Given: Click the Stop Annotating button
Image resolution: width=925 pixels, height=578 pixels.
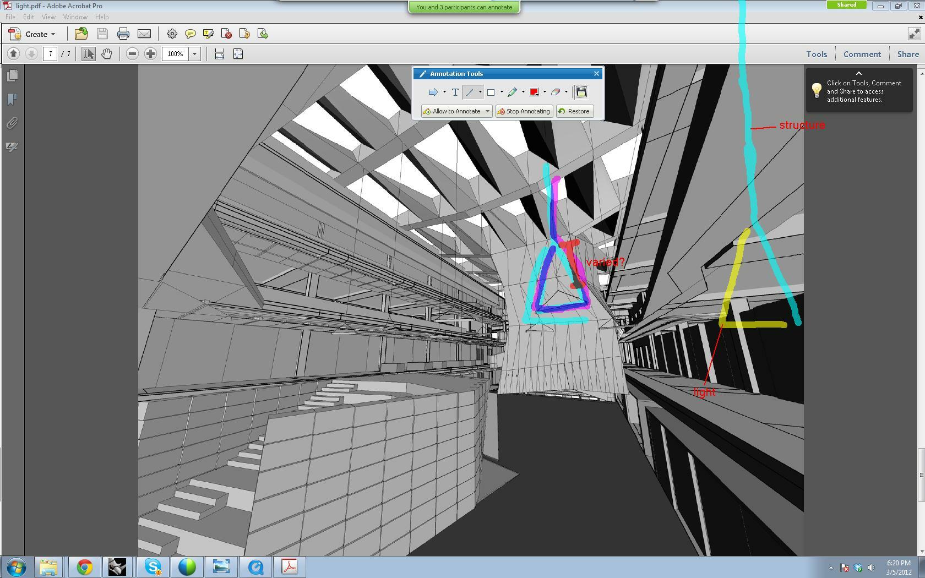Looking at the screenshot, I should pos(524,111).
